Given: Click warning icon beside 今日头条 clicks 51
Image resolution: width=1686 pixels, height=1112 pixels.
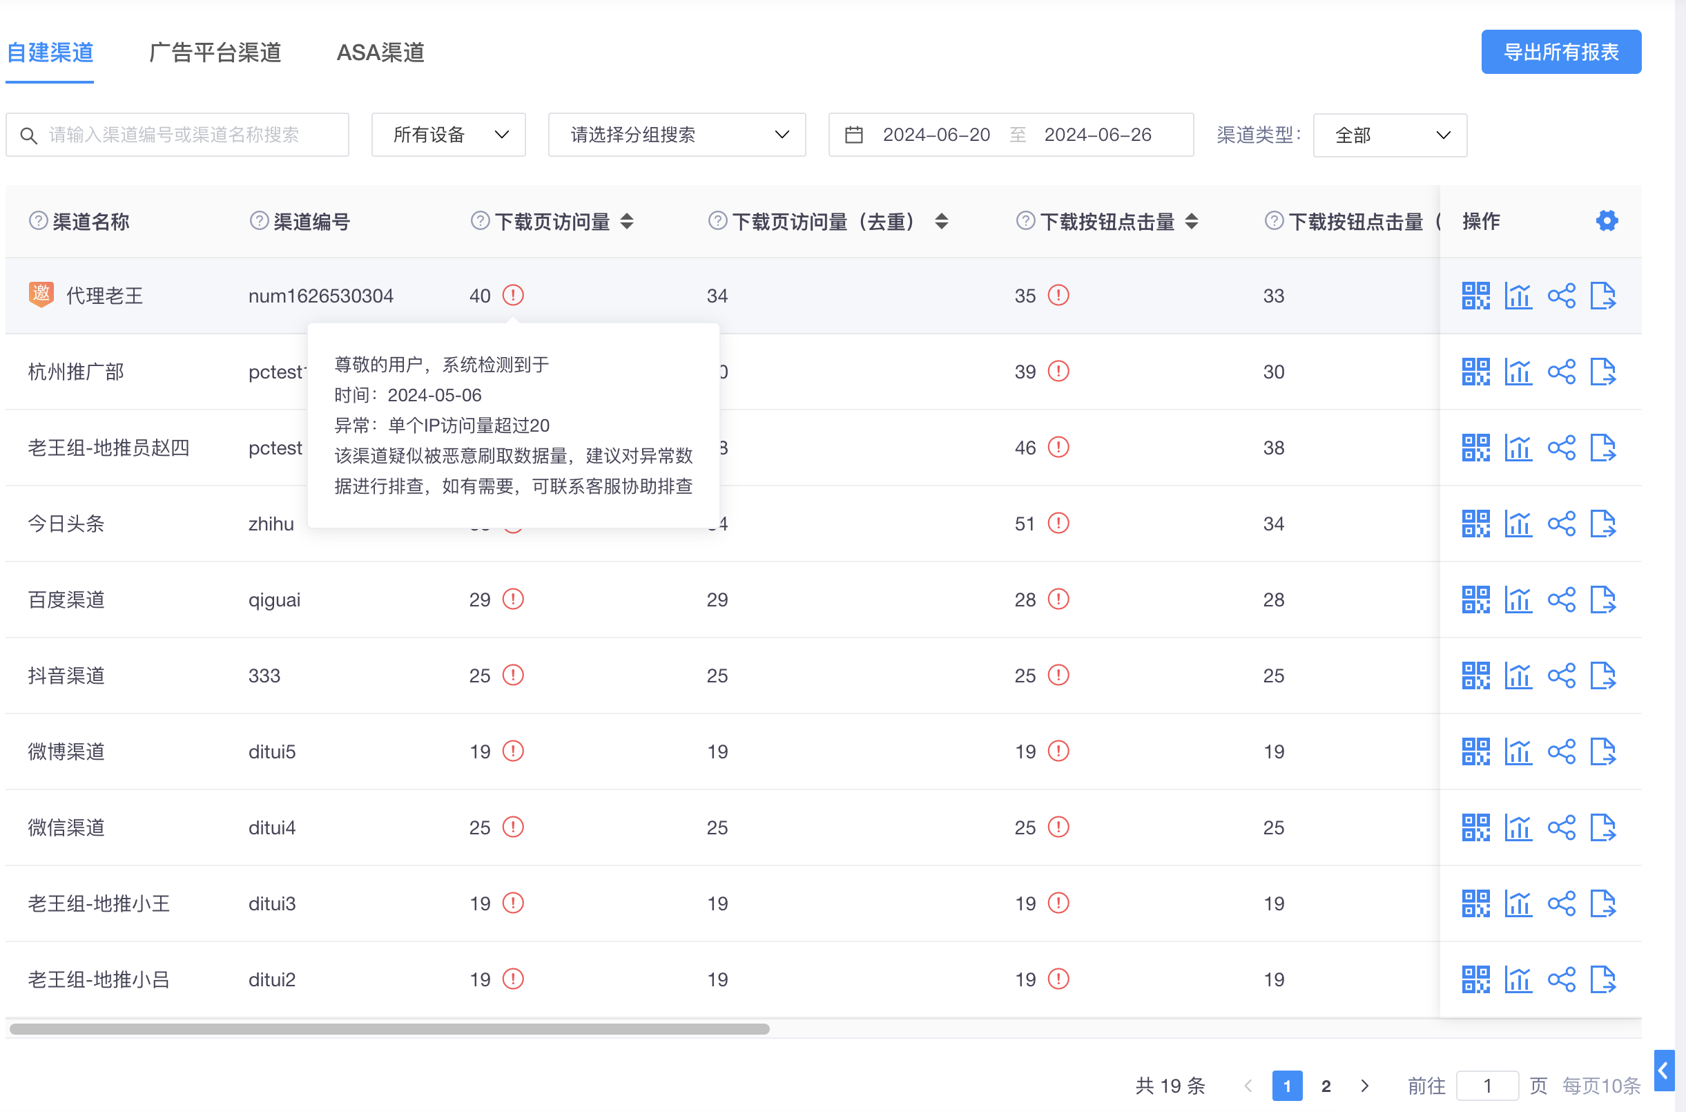Looking at the screenshot, I should (x=1058, y=523).
